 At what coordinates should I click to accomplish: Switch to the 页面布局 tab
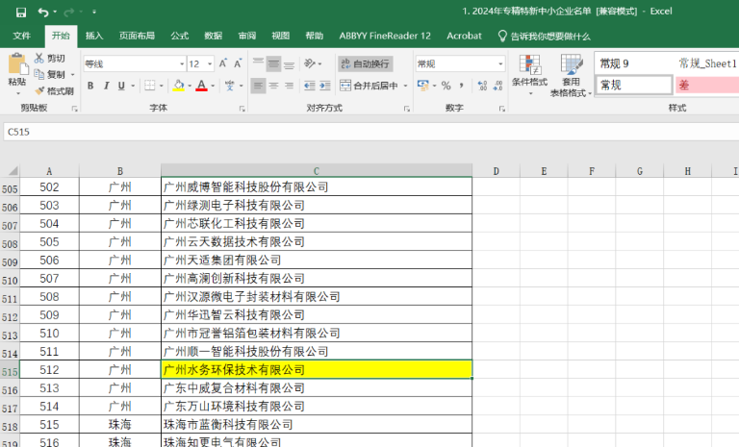pyautogui.click(x=137, y=36)
